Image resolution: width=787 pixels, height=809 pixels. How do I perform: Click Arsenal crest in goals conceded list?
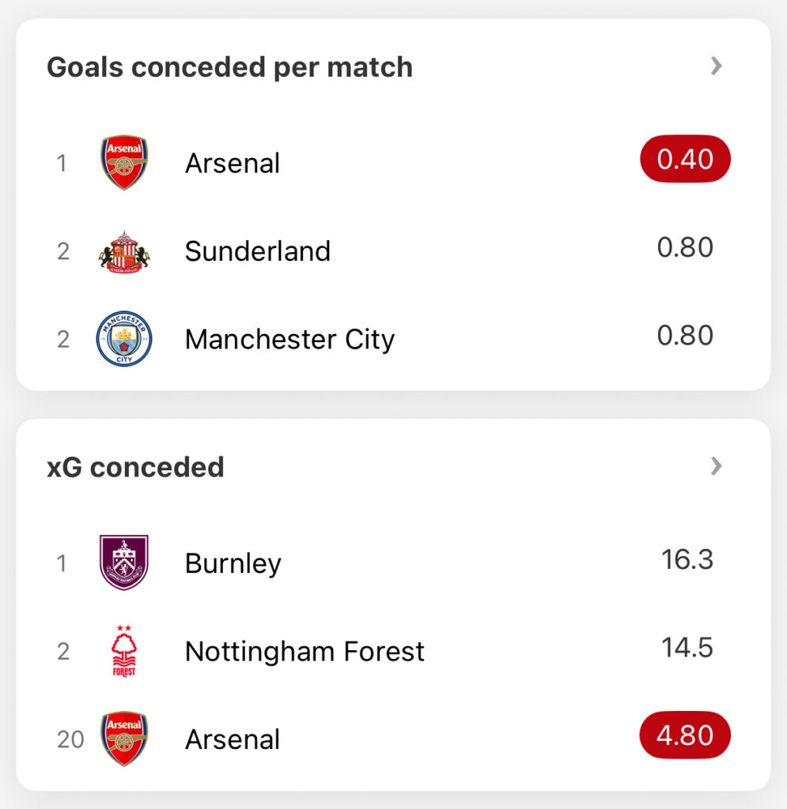pos(124,163)
